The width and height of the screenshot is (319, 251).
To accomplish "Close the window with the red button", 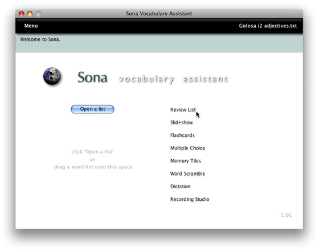I will [x=22, y=14].
